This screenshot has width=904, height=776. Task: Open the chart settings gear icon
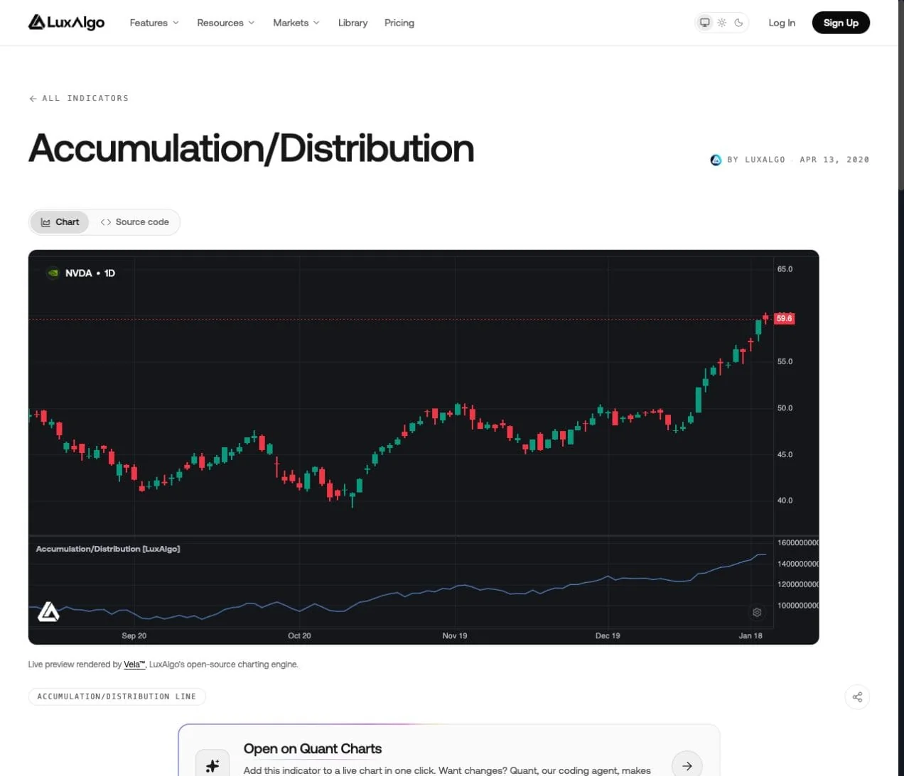tap(757, 612)
